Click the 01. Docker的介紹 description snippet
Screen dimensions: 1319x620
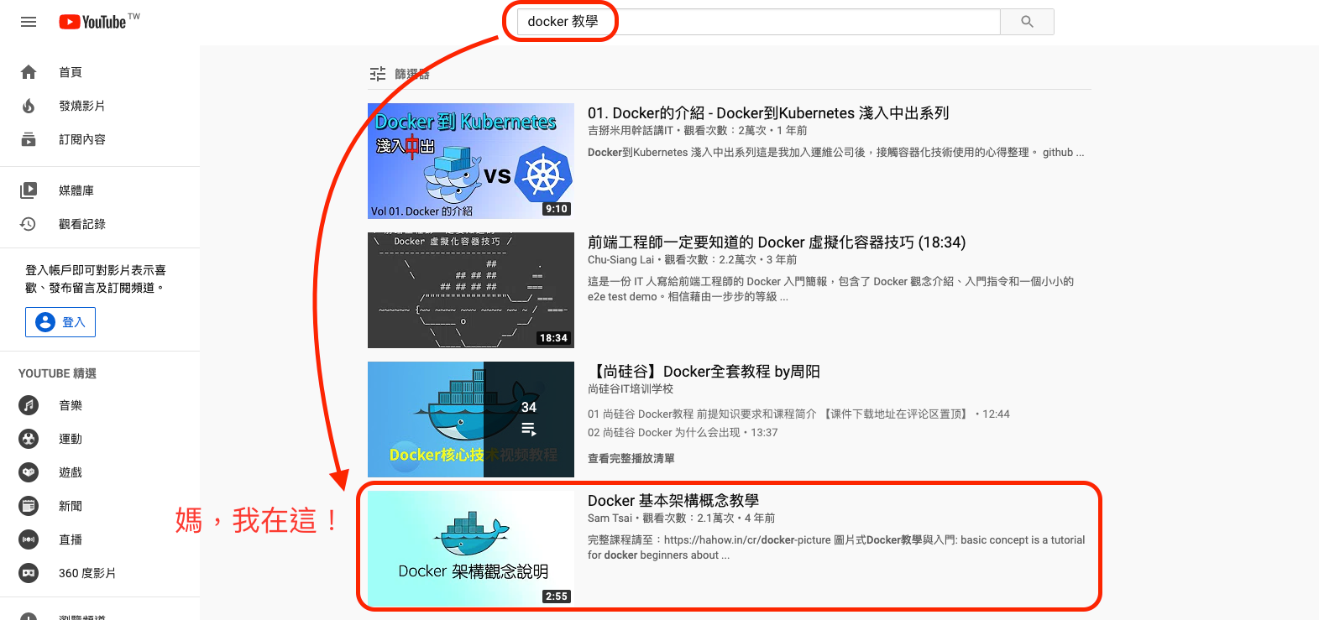click(836, 153)
